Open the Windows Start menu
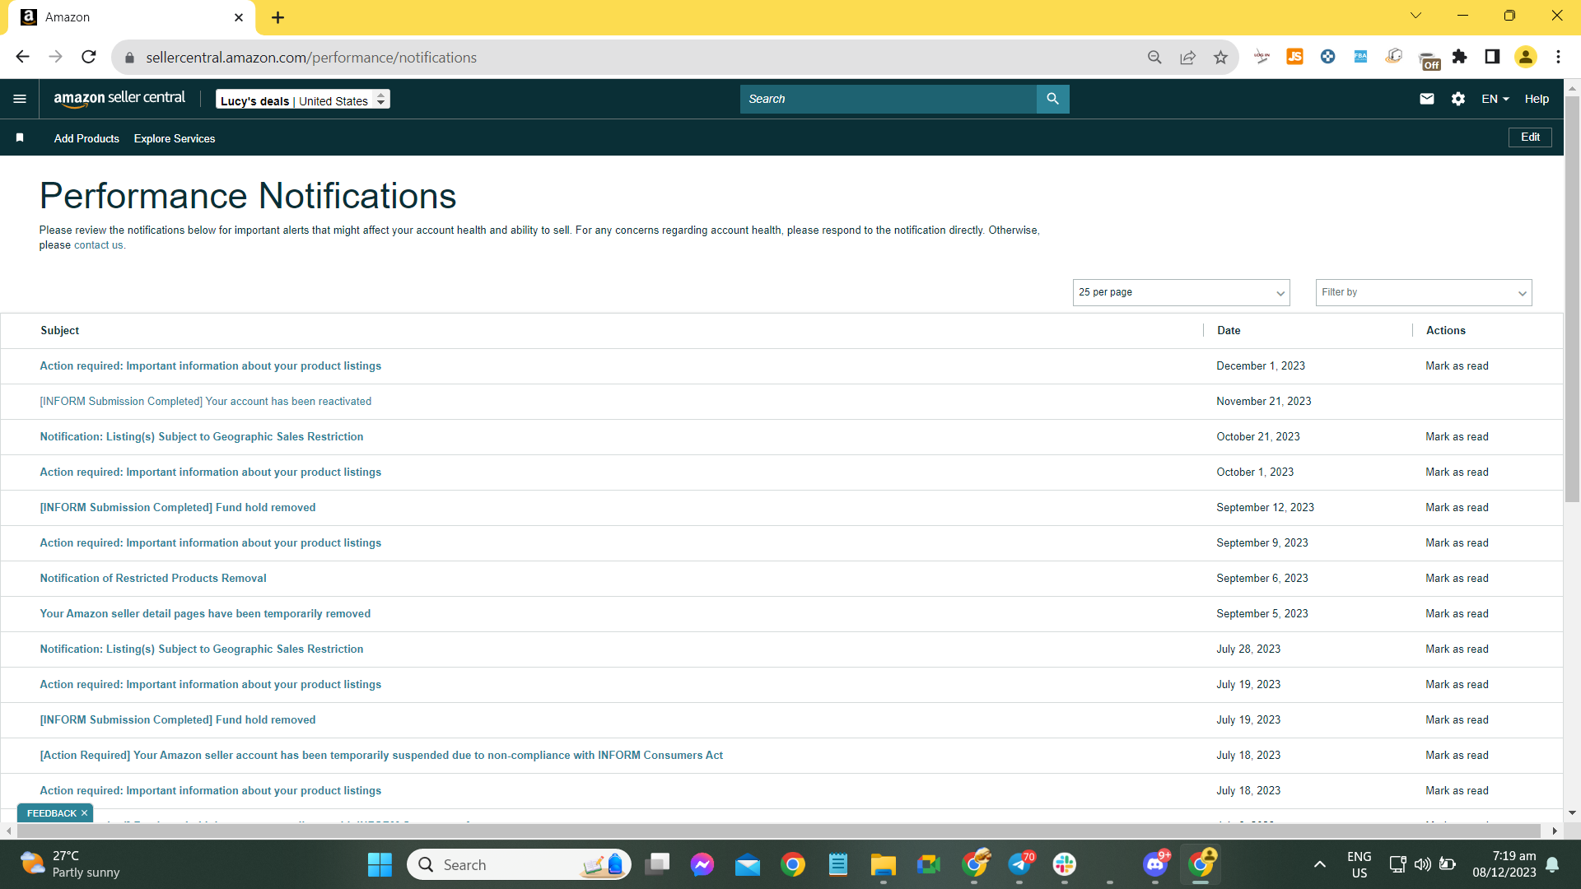Image resolution: width=1581 pixels, height=889 pixels. tap(380, 864)
